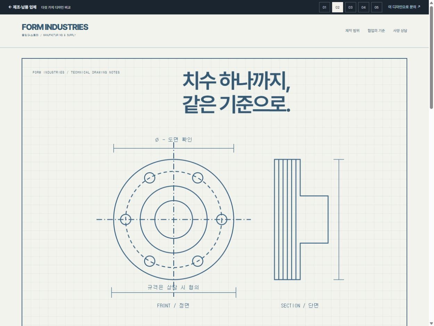Click the flange front view drawing
Viewport: 434px width, 326px height.
(x=174, y=220)
